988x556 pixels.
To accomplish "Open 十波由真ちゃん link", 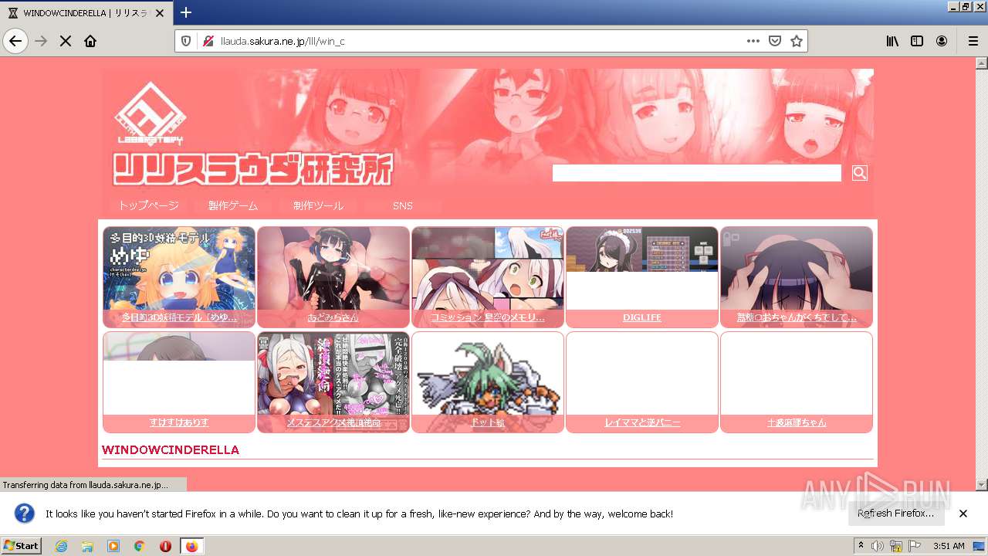I will coord(797,422).
